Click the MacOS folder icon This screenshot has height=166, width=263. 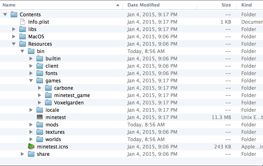tap(23, 37)
